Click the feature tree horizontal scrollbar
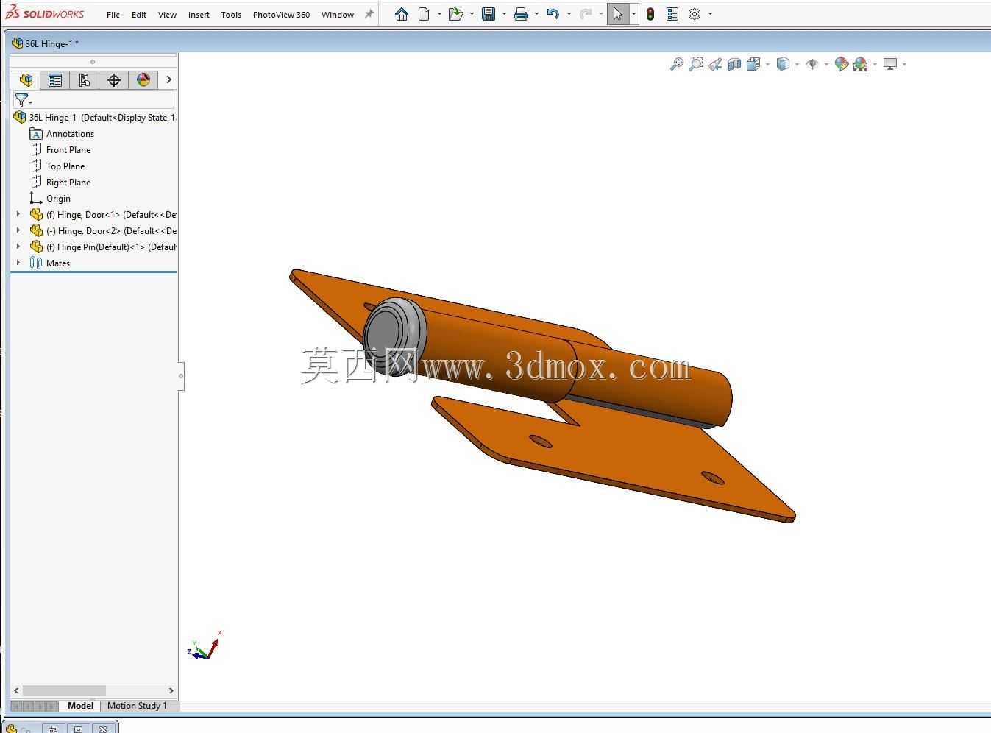 click(x=64, y=690)
